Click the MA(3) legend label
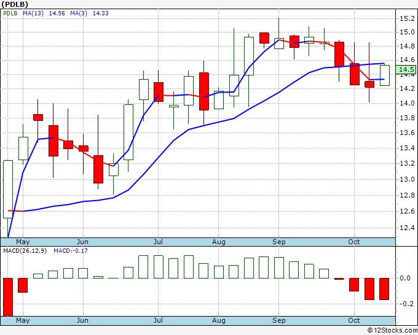Image resolution: width=418 pixels, height=335 pixels. (79, 13)
